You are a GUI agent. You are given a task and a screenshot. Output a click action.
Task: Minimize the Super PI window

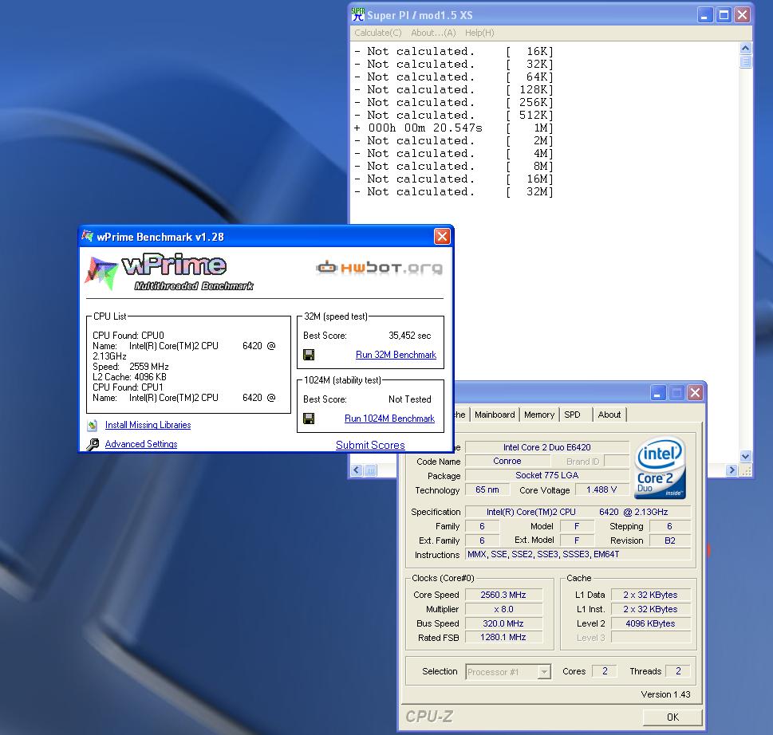[x=705, y=15]
